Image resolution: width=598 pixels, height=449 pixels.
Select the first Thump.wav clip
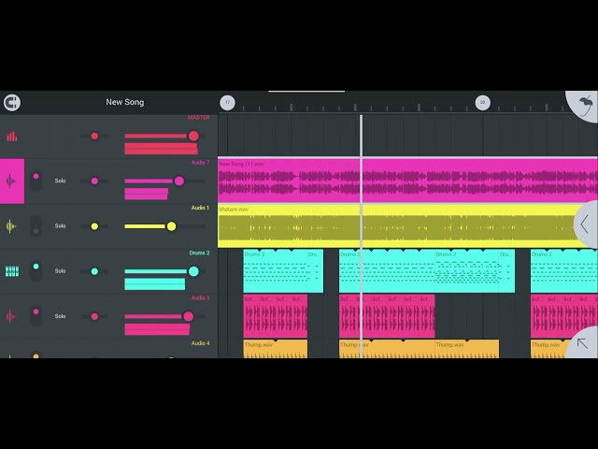[x=276, y=349]
